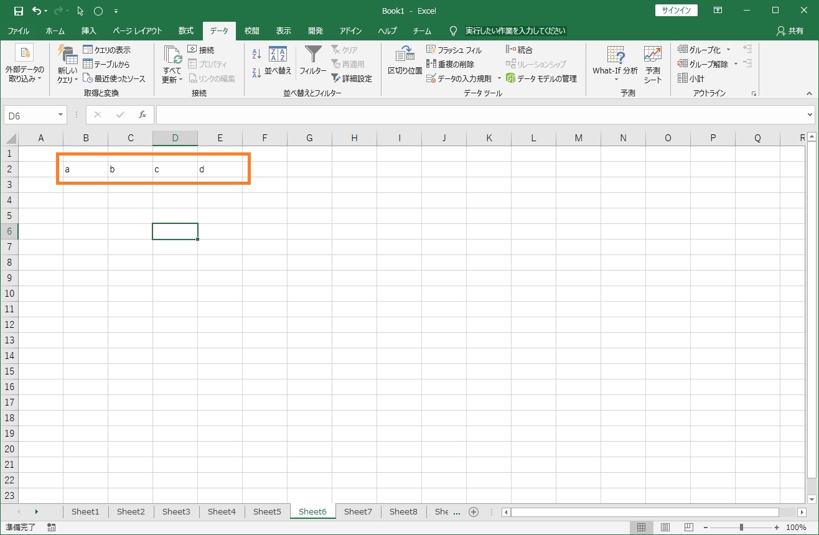Toggle the フィルター funnel button
Screen dimensions: 819x535
[312, 61]
